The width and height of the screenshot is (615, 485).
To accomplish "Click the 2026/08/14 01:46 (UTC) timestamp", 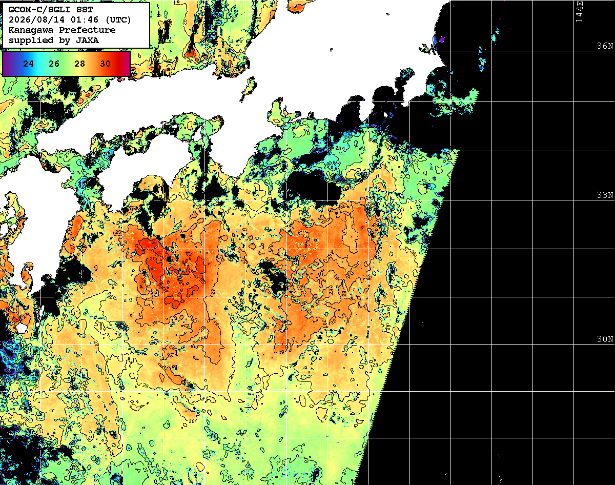I will (x=70, y=20).
